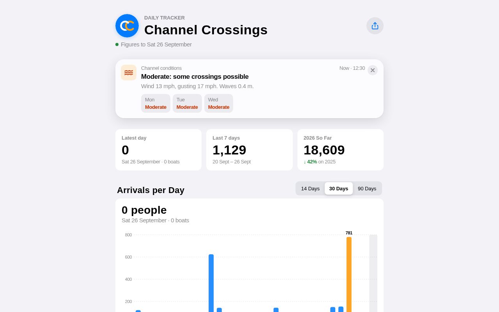Click 'Moderate: some crossings possible' headline
The width and height of the screenshot is (499, 312).
coord(195,76)
